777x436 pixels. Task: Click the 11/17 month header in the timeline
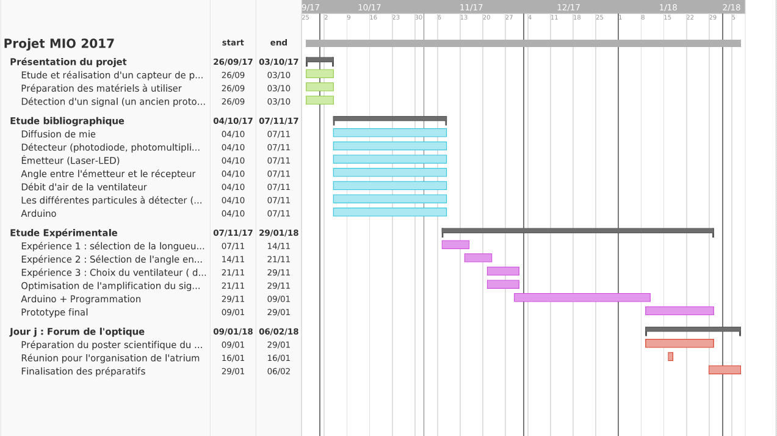(x=471, y=7)
